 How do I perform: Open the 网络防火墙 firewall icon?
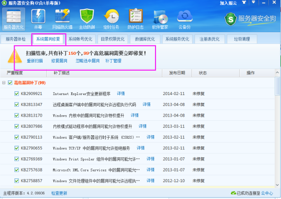click(x=62, y=19)
